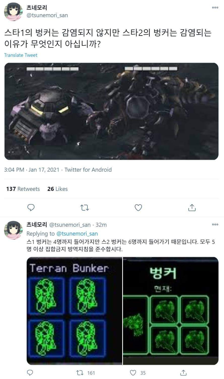This screenshot has height=379, width=224.
Task: Click Translate Tweet link
Action: coord(21,55)
